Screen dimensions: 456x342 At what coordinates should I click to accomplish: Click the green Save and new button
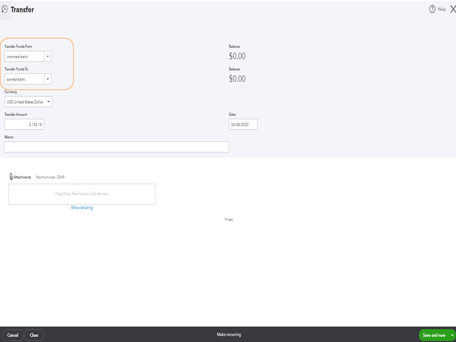[x=434, y=335]
